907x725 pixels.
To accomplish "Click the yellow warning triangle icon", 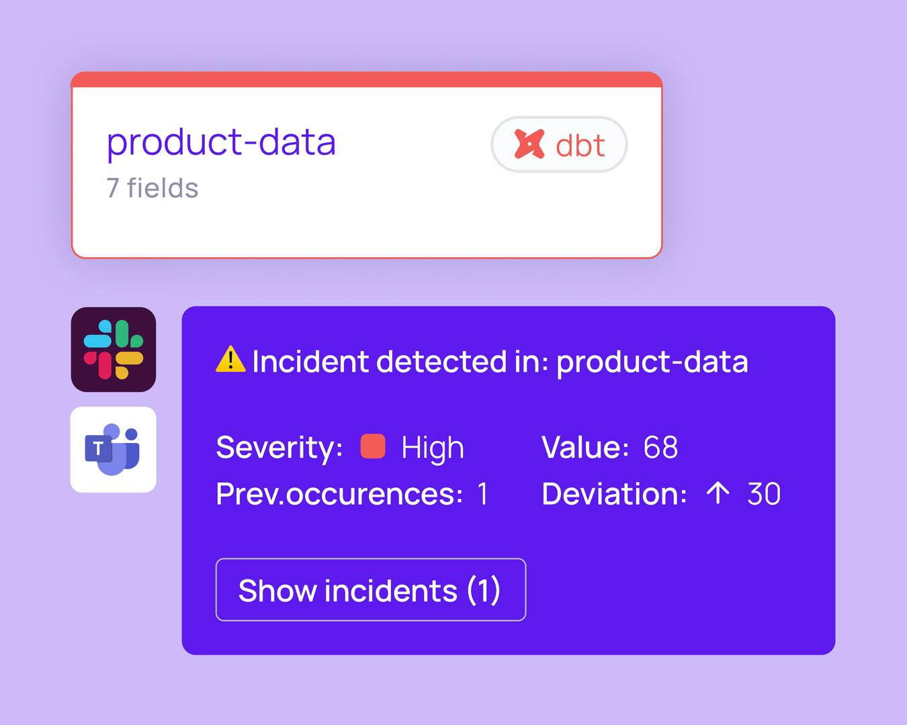I will tap(230, 359).
